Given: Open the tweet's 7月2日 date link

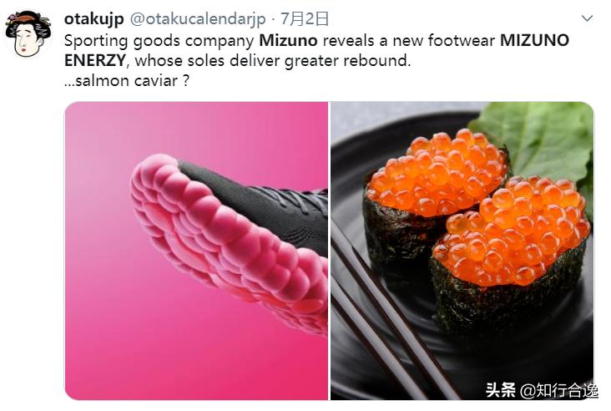Looking at the screenshot, I should pyautogui.click(x=305, y=18).
